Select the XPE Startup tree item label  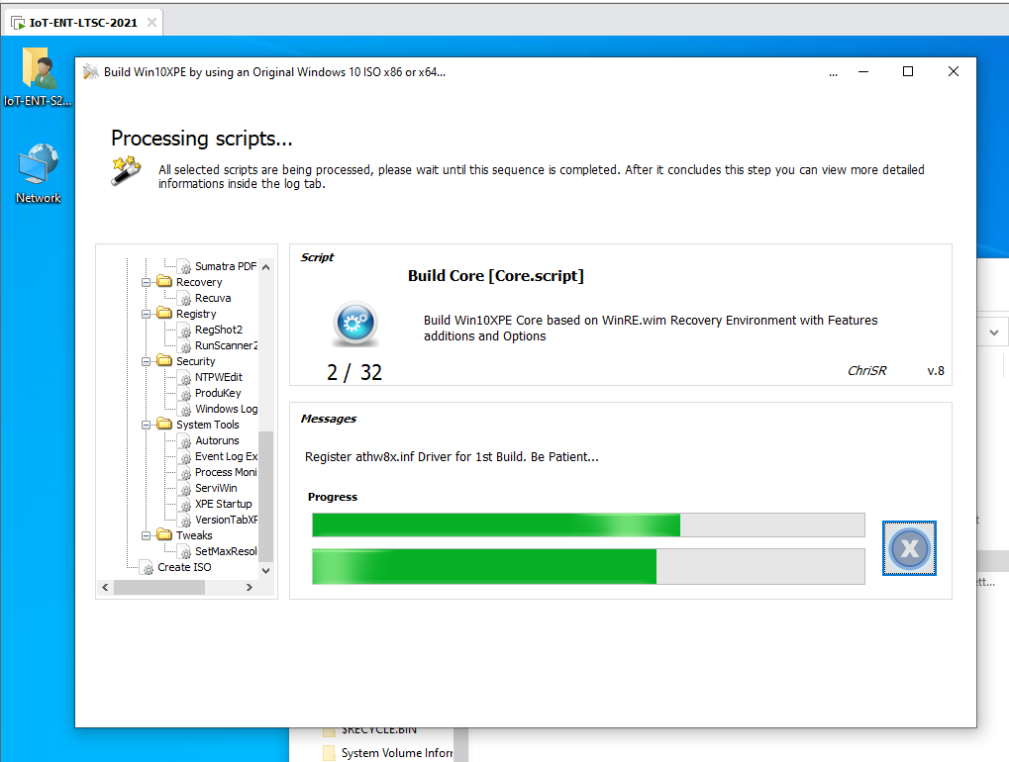pyautogui.click(x=224, y=504)
